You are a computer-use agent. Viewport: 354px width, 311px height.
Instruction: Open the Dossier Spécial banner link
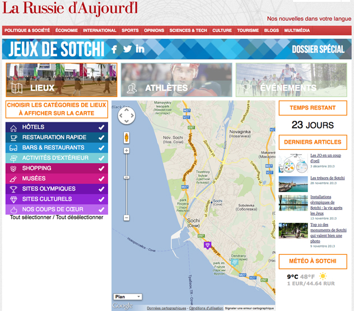[318, 49]
